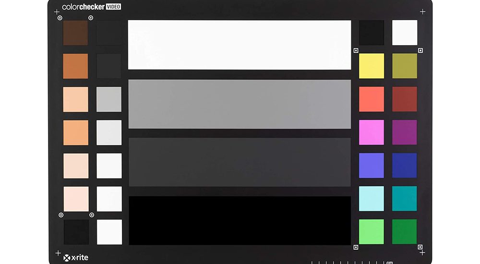Click the x-rite logo
Image resolution: width=480 pixels, height=264 pixels.
pos(76,258)
